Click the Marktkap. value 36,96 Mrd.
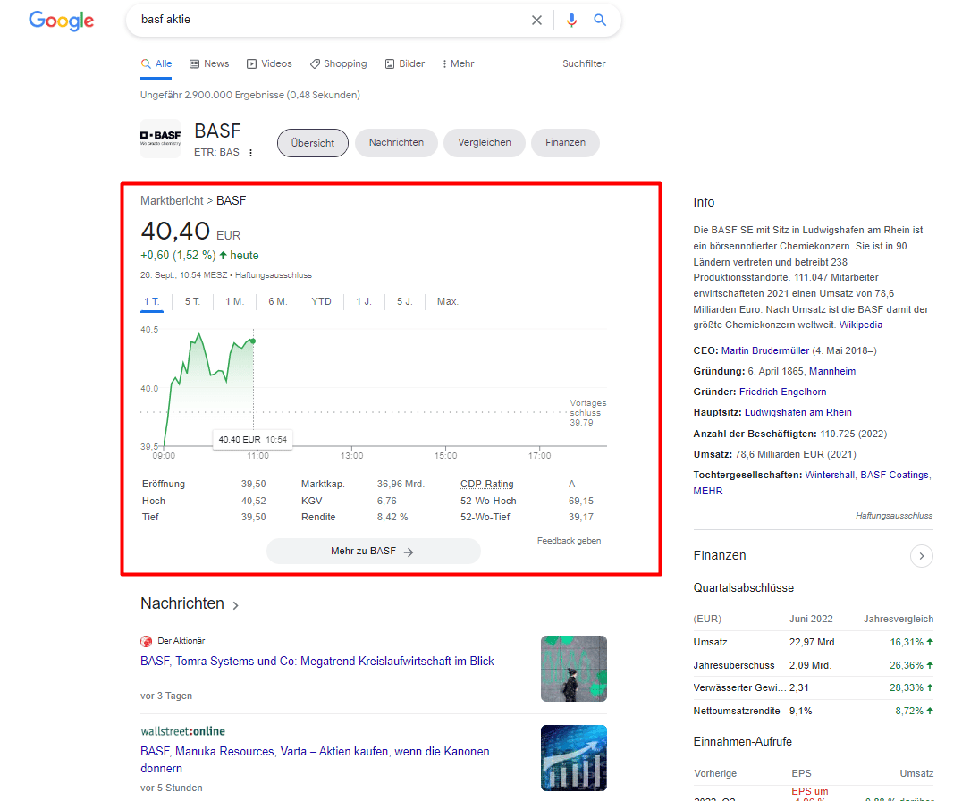The width and height of the screenshot is (962, 801). pos(401,484)
